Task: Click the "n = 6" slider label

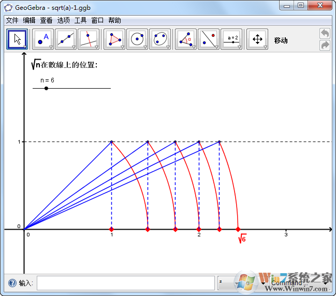Action: (47, 80)
